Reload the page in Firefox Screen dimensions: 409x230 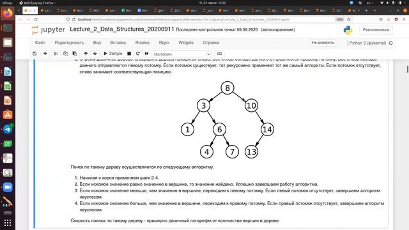tap(36, 20)
